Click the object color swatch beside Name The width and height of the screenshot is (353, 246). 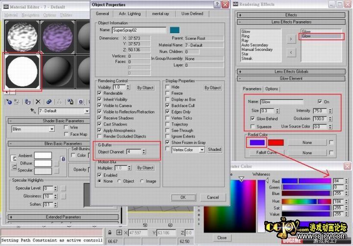[x=175, y=30]
